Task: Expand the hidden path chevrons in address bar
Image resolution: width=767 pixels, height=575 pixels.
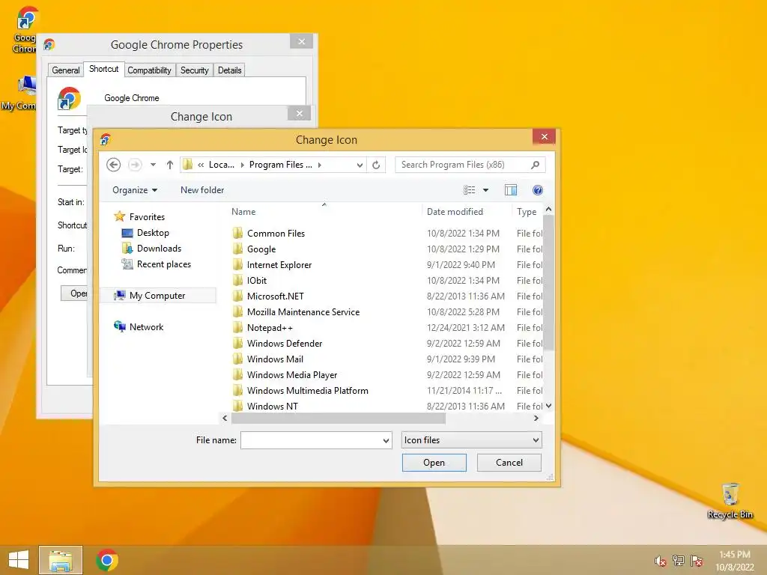Action: click(x=201, y=165)
